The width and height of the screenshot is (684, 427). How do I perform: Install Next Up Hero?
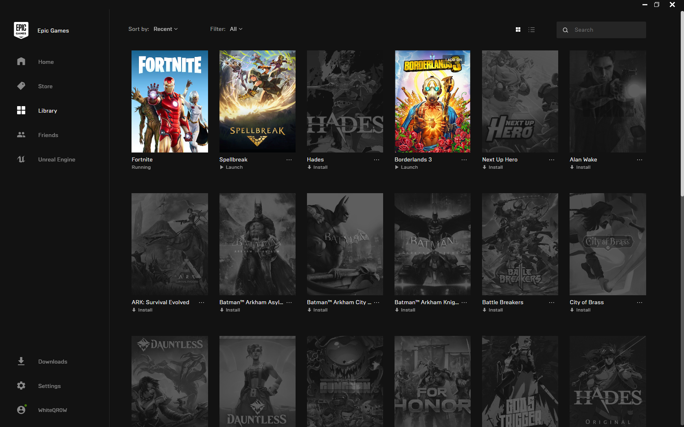[x=493, y=167]
